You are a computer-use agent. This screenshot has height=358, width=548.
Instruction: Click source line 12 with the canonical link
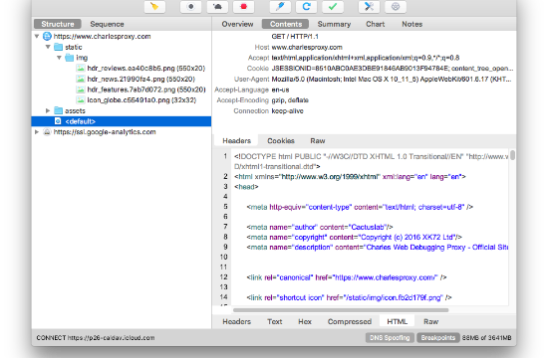pyautogui.click(x=347, y=277)
